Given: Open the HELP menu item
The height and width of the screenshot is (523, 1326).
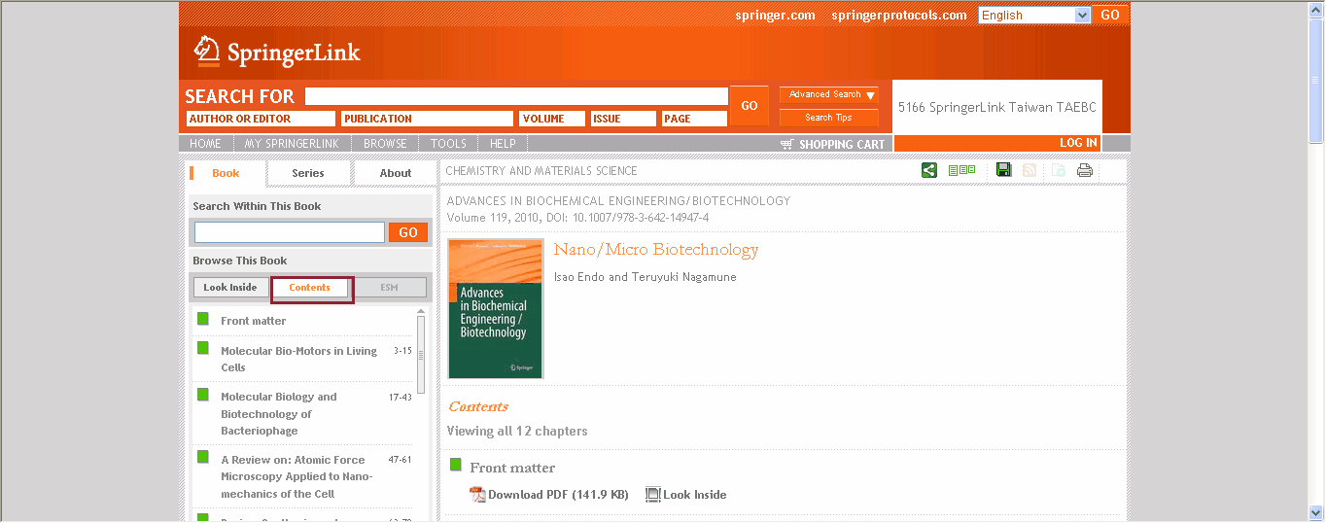Looking at the screenshot, I should [x=503, y=144].
